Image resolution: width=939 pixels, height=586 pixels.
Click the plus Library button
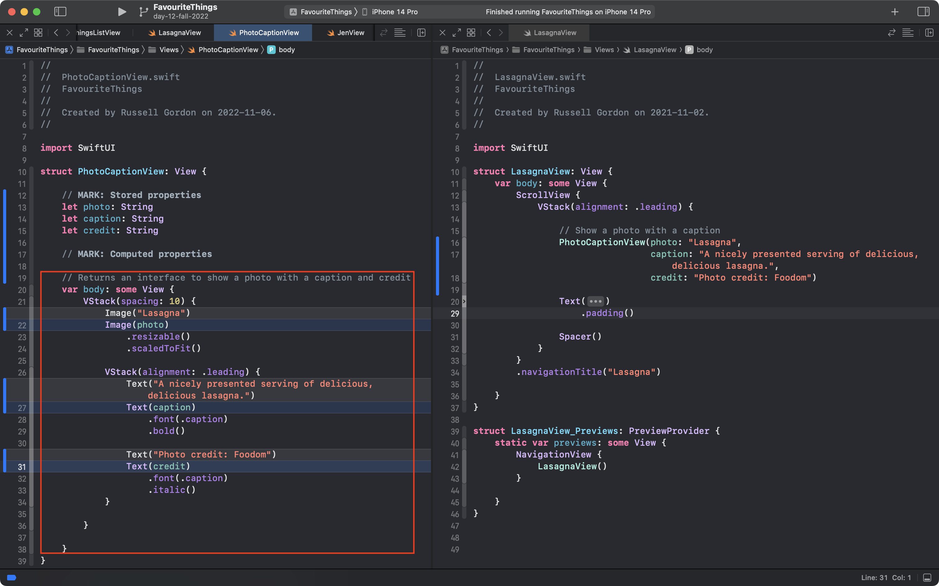tap(894, 11)
